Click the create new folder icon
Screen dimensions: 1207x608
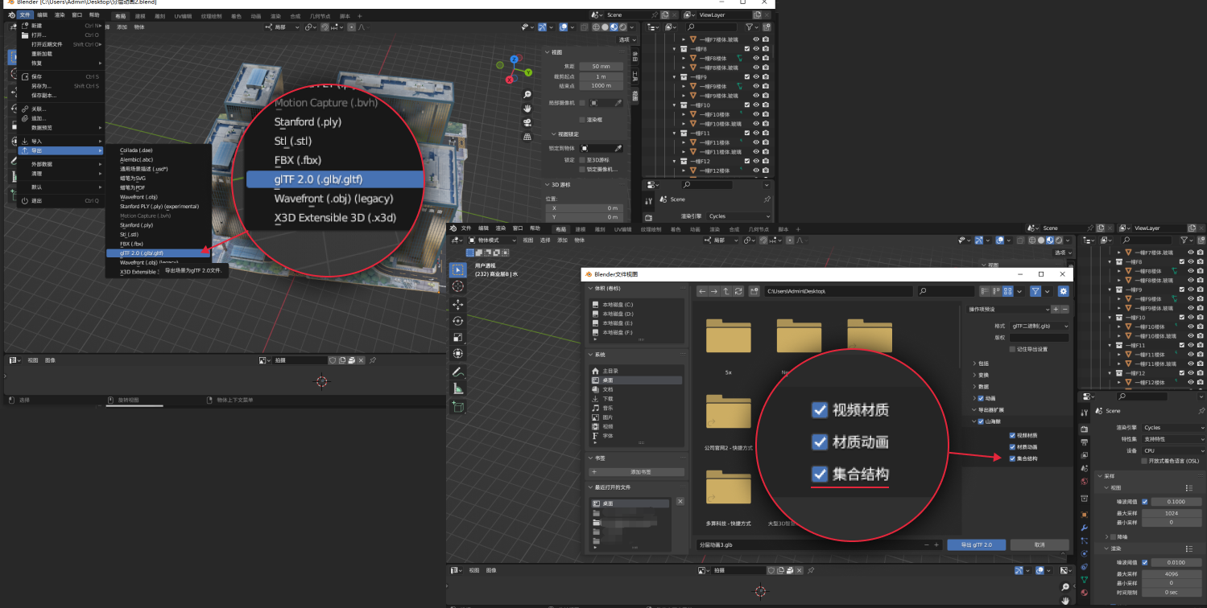point(754,291)
